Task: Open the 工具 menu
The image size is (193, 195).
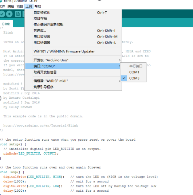Action: click(29, 6)
